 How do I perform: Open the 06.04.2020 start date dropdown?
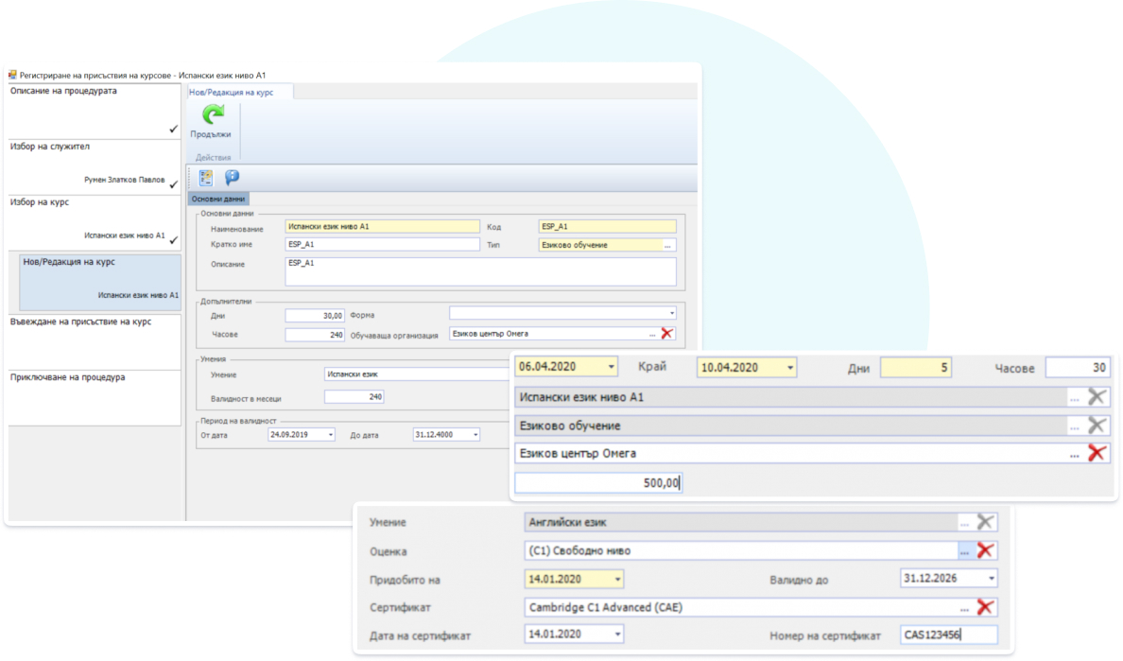click(611, 367)
